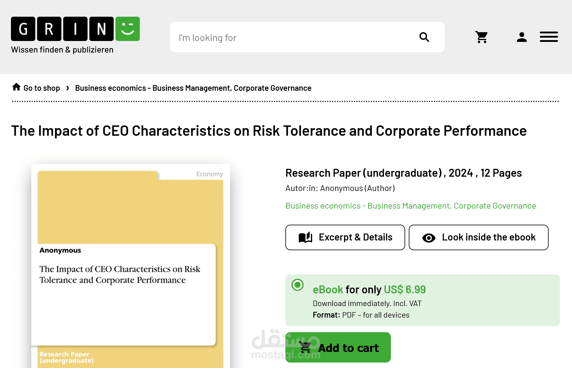The width and height of the screenshot is (572, 368).
Task: Type in the "I'm looking for" search field
Action: point(292,38)
